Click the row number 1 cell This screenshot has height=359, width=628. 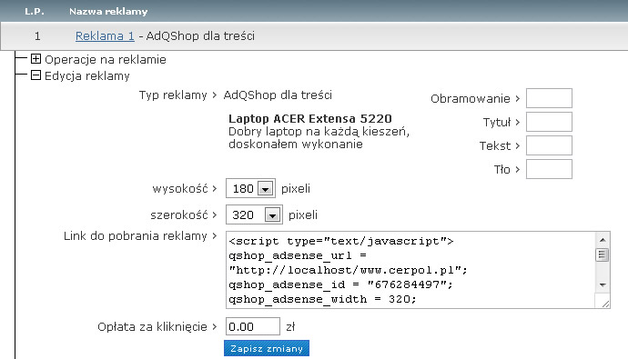click(x=37, y=36)
